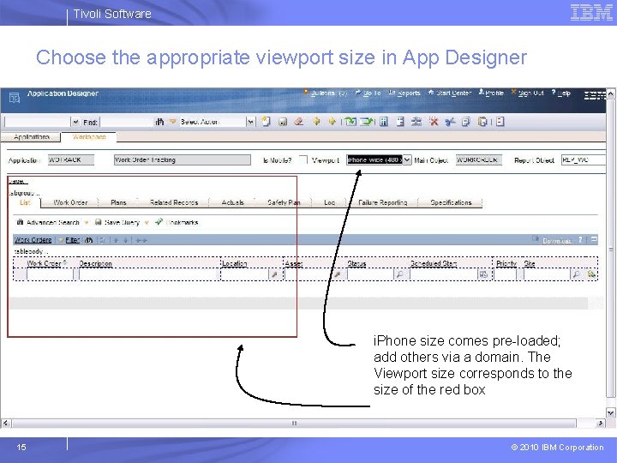This screenshot has width=617, height=463.
Task: Click the Download link in Work Orders bar
Action: (557, 241)
